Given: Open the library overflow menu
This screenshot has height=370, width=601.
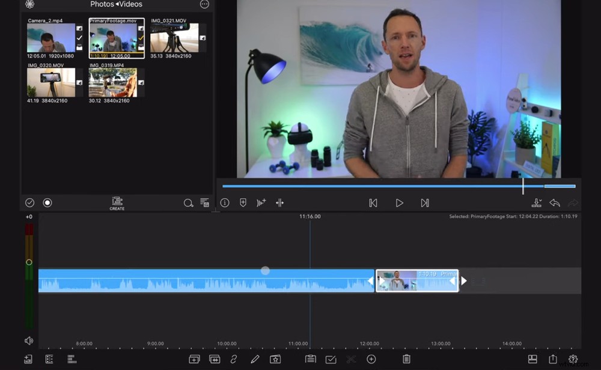Looking at the screenshot, I should [x=204, y=5].
